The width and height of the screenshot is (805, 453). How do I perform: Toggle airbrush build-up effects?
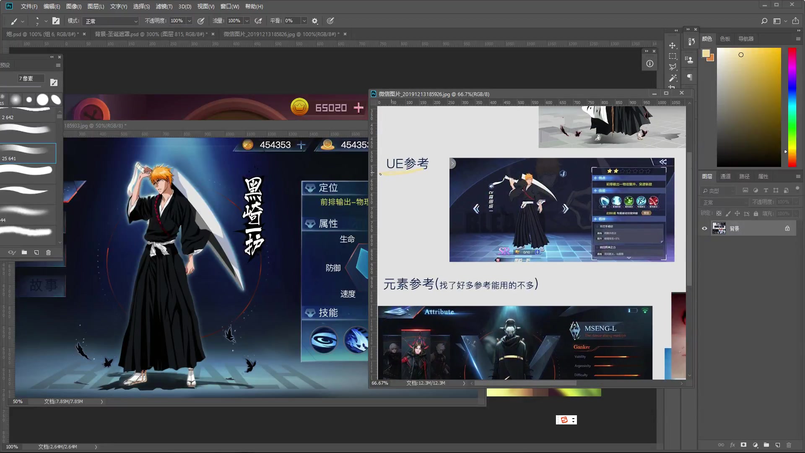click(x=258, y=21)
